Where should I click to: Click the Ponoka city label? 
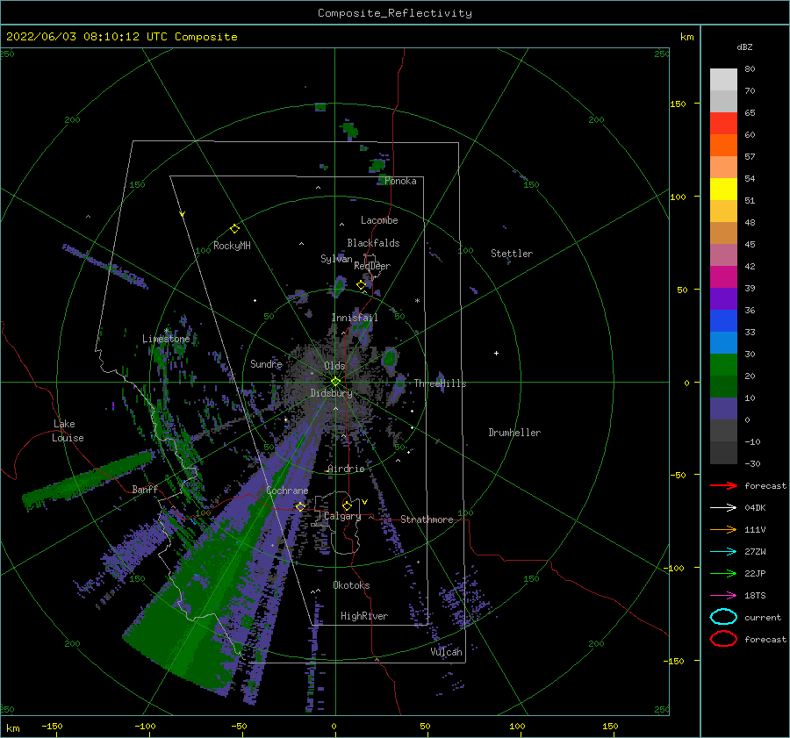coord(400,181)
